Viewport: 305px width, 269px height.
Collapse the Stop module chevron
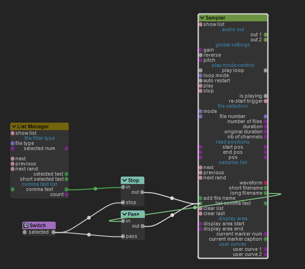click(x=124, y=181)
